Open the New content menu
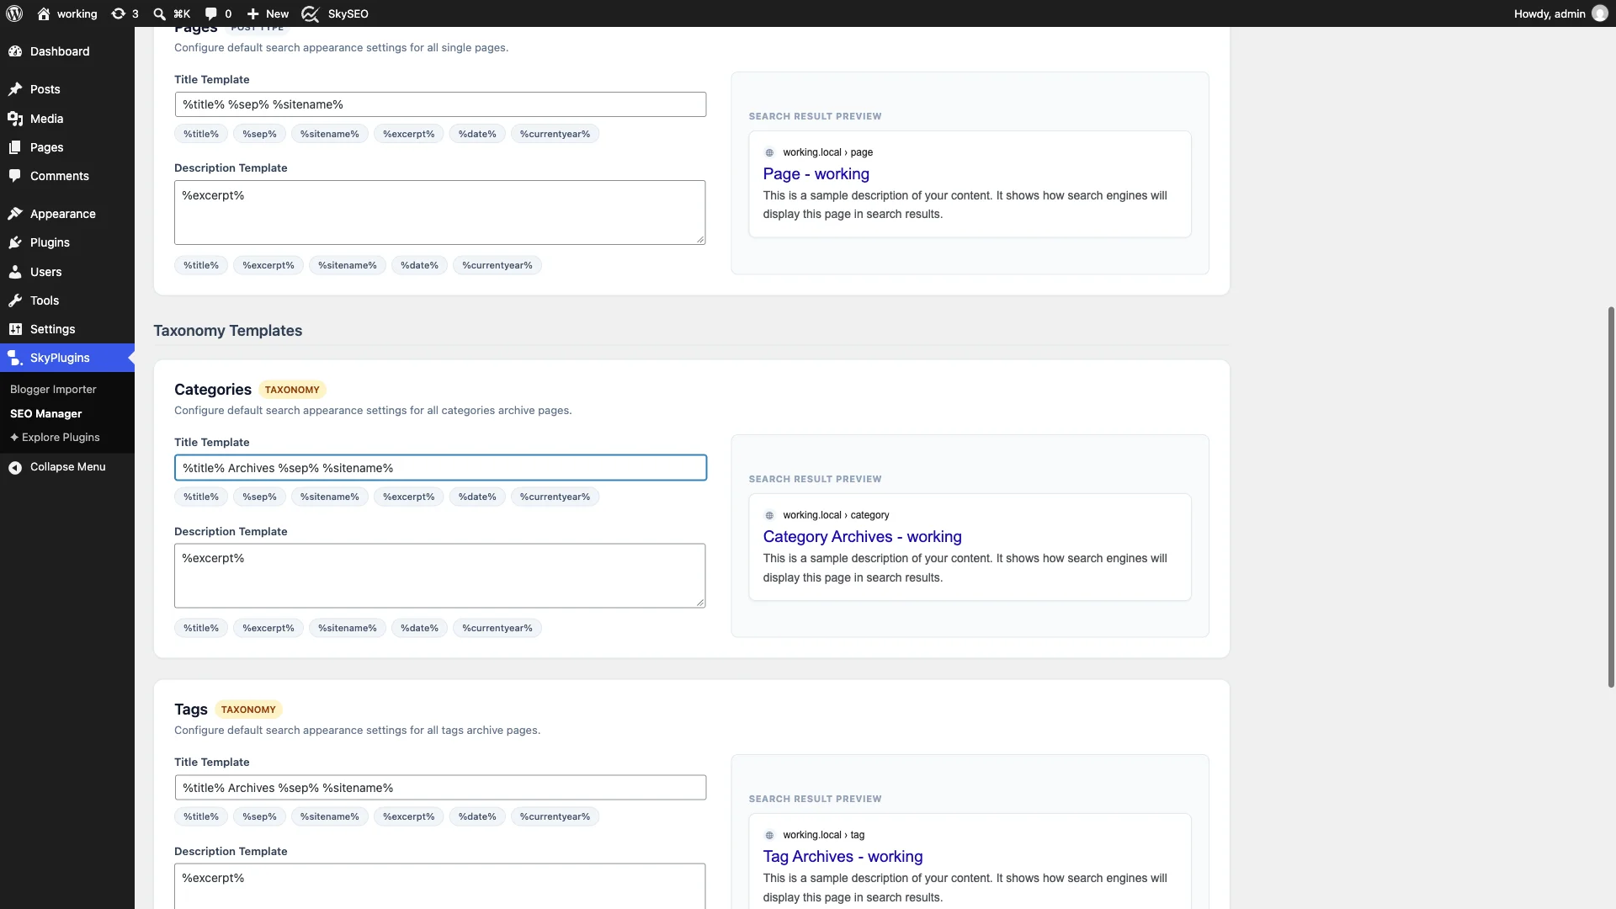The image size is (1616, 909). click(x=268, y=13)
